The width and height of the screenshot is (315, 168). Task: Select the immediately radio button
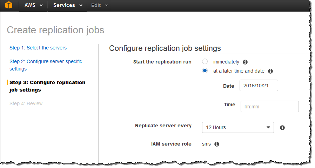205,62
